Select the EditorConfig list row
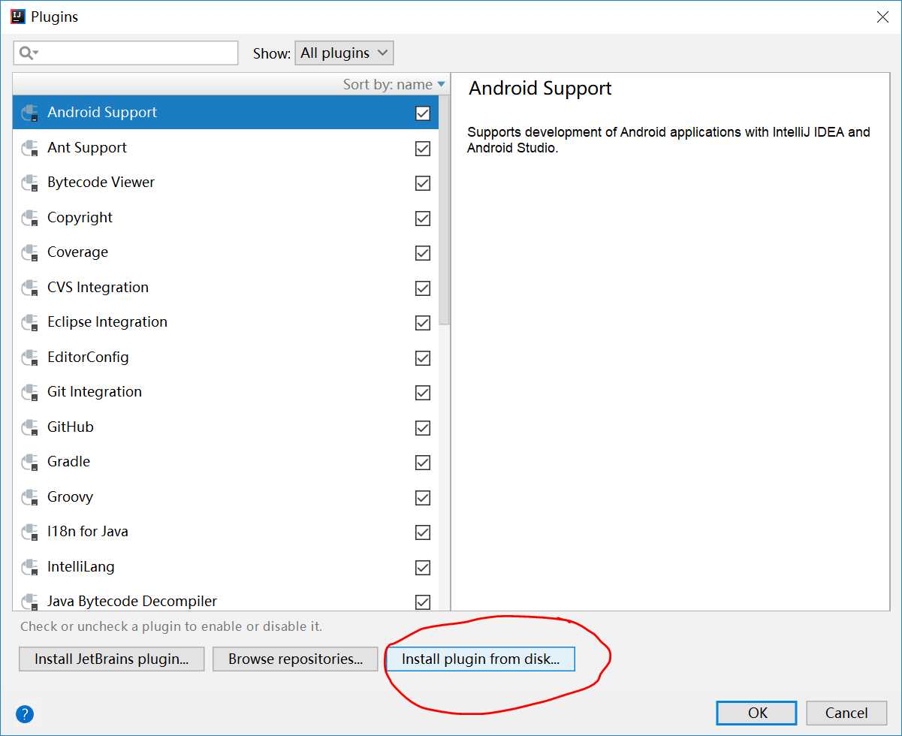902x736 pixels. pyautogui.click(x=225, y=357)
